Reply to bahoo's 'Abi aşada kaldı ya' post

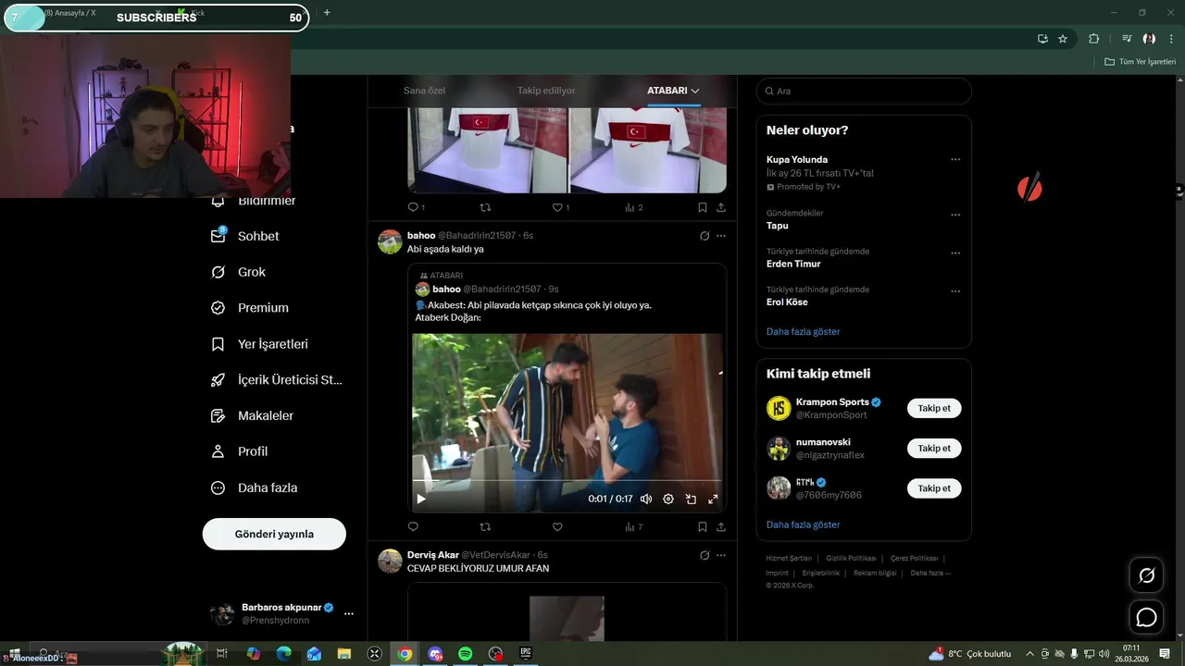[413, 526]
